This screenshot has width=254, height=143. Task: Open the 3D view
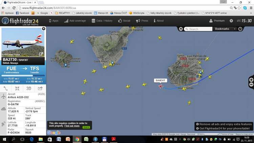pos(29,88)
